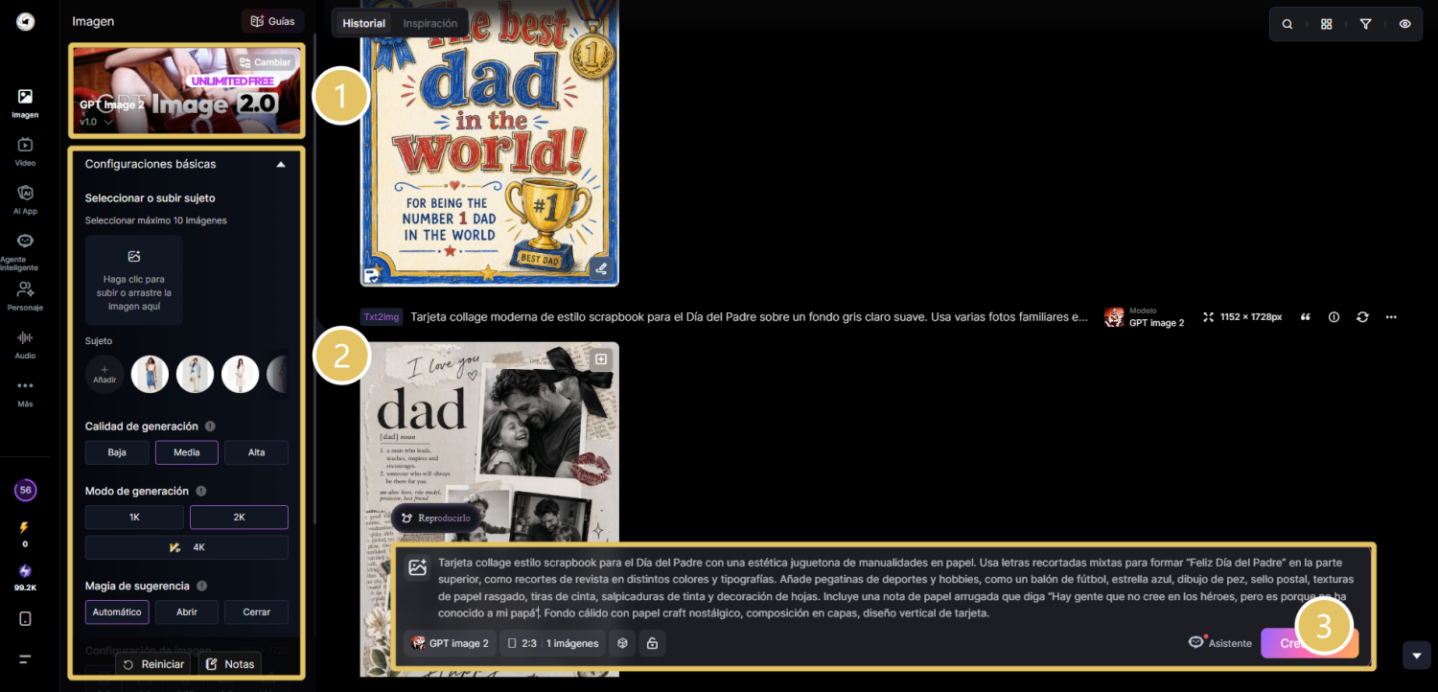Open the filter funnel icon

pyautogui.click(x=1366, y=24)
